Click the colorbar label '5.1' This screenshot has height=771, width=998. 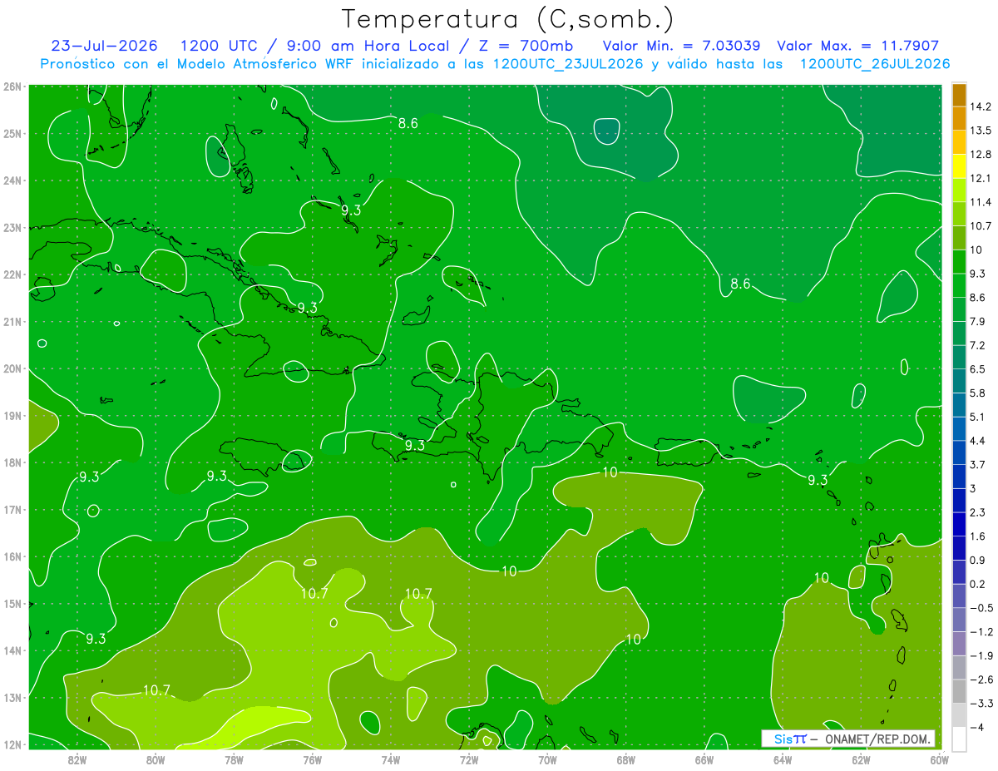click(x=979, y=417)
